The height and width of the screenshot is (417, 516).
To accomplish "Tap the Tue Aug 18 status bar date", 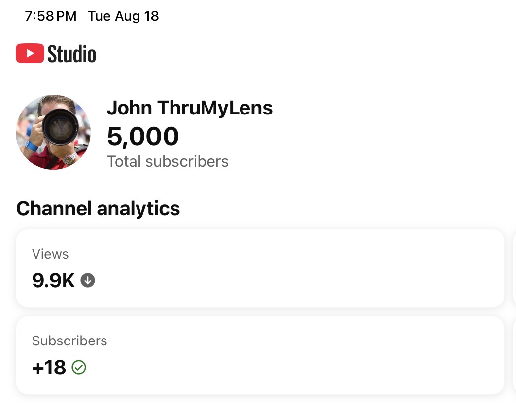I will (x=123, y=16).
